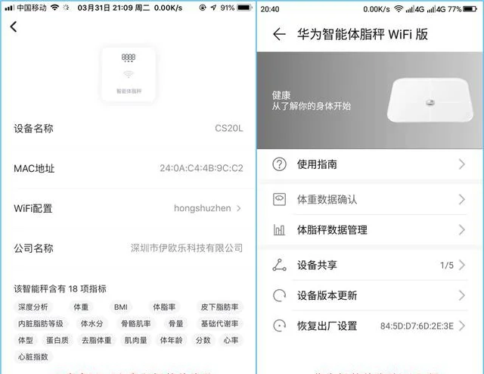The image size is (484, 374).
Task: Tap the bar chart icon for 体脂秤数据管理
Action: click(x=279, y=229)
